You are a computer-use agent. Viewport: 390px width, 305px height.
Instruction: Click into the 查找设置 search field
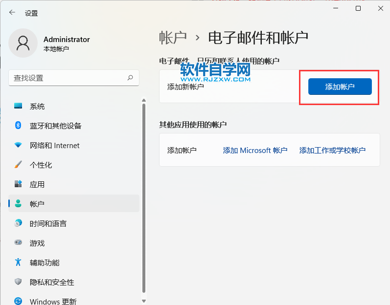(68, 78)
